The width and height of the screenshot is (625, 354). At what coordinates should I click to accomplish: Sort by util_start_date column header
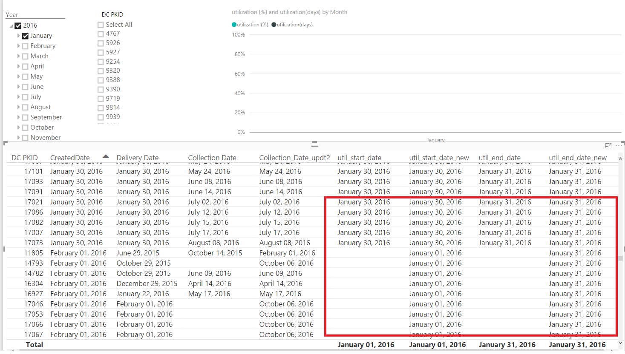coord(360,158)
